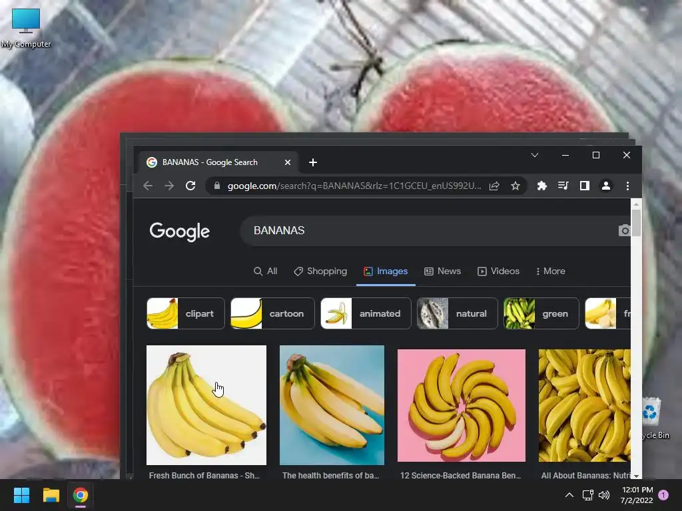Open My Computer desktop icon
Viewport: 682px width, 511px height.
[26, 28]
